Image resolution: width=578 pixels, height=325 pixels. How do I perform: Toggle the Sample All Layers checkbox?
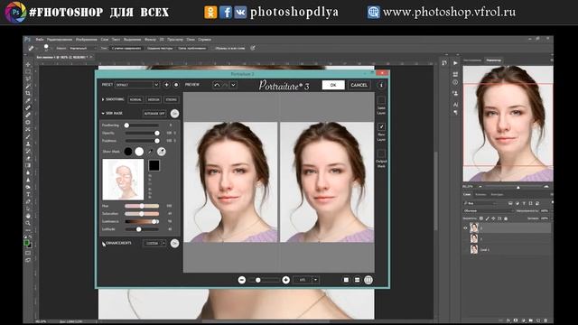click(x=212, y=48)
